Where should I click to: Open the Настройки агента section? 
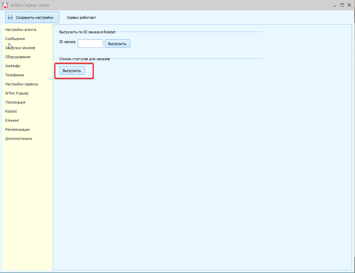(x=21, y=30)
